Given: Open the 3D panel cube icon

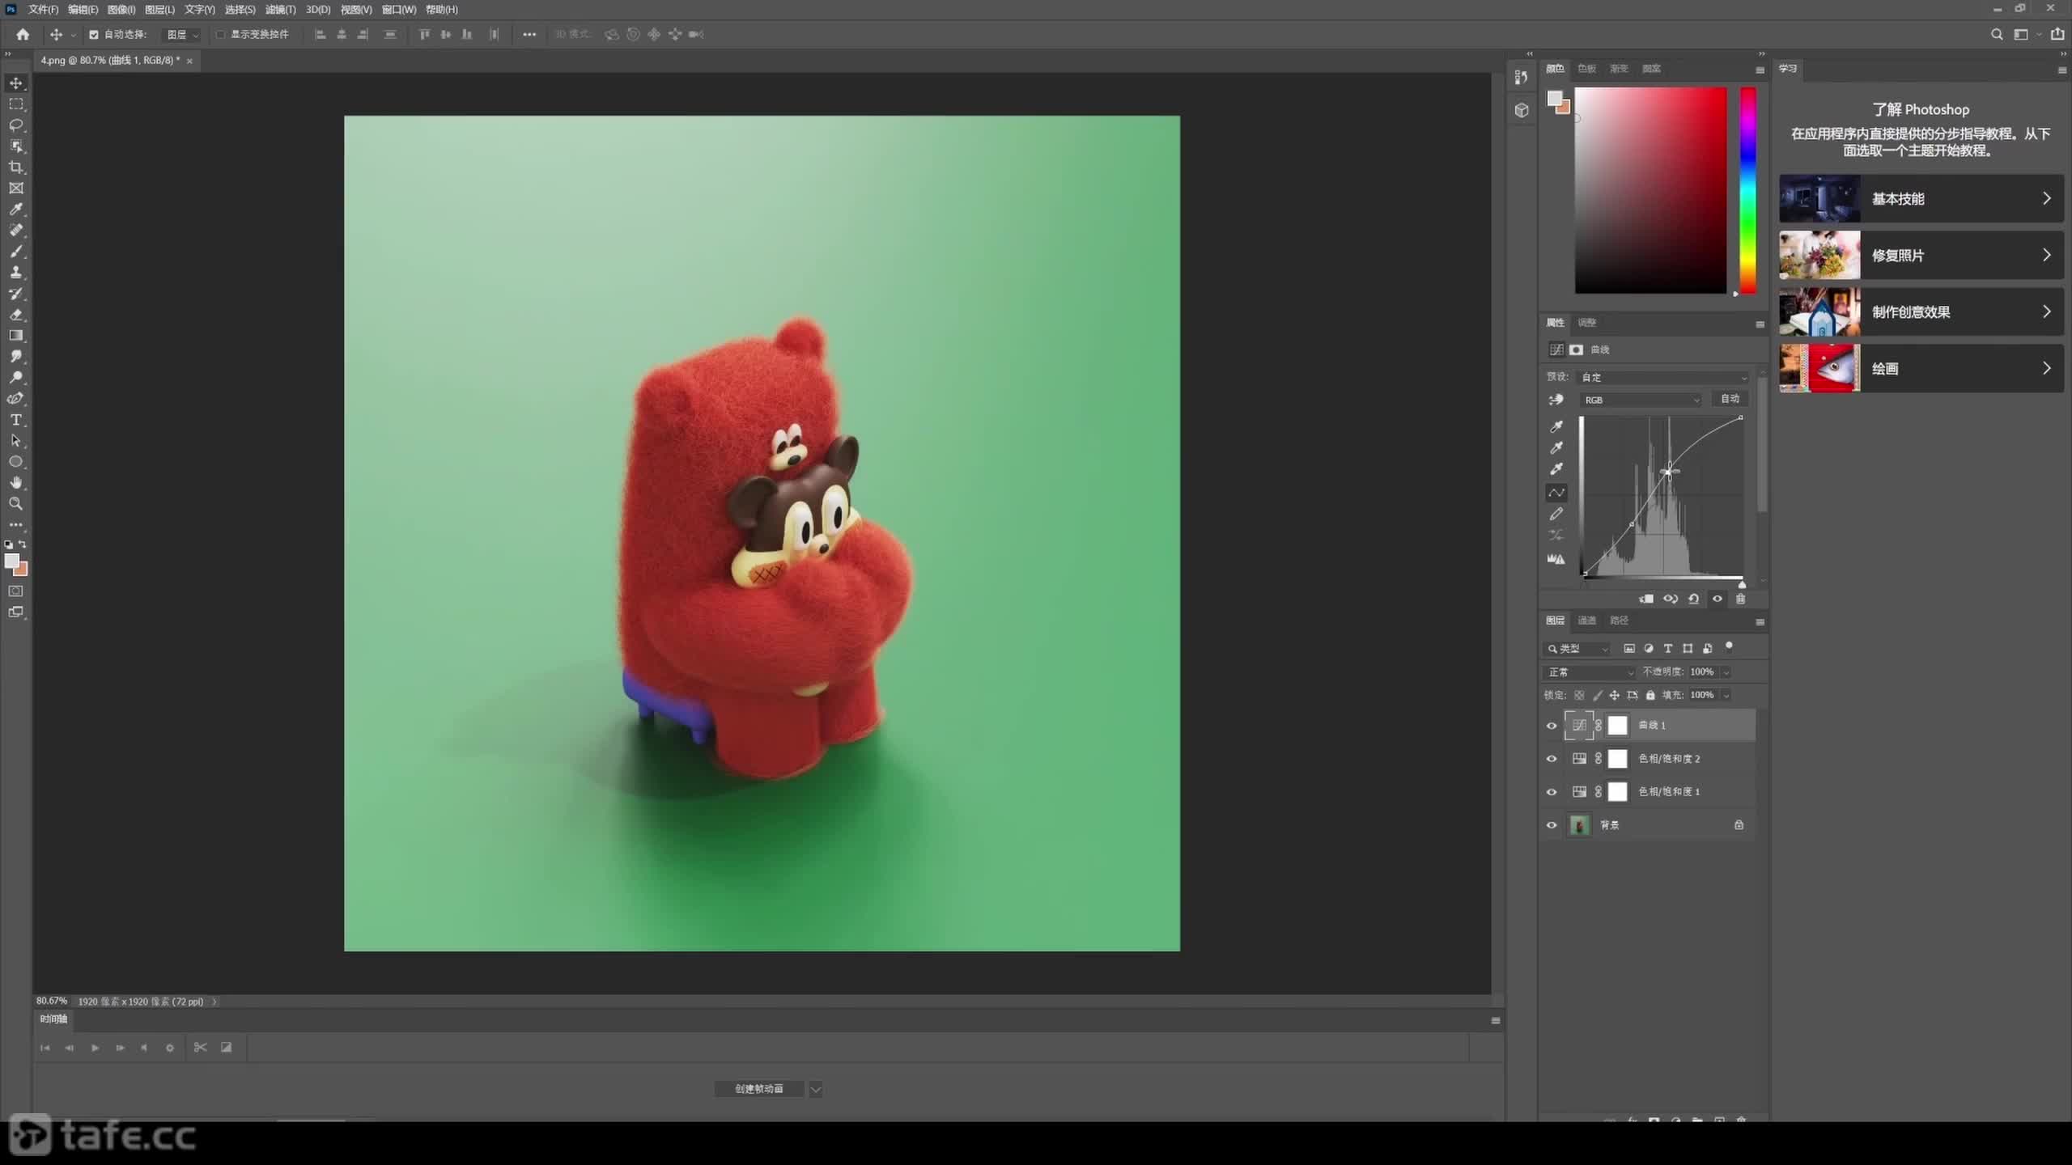Looking at the screenshot, I should [x=1522, y=111].
